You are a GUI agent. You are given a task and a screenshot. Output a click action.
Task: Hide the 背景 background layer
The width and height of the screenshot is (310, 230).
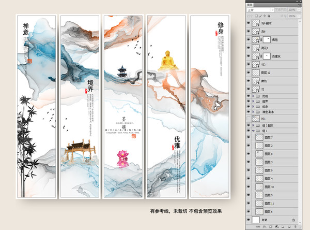tap(249, 220)
